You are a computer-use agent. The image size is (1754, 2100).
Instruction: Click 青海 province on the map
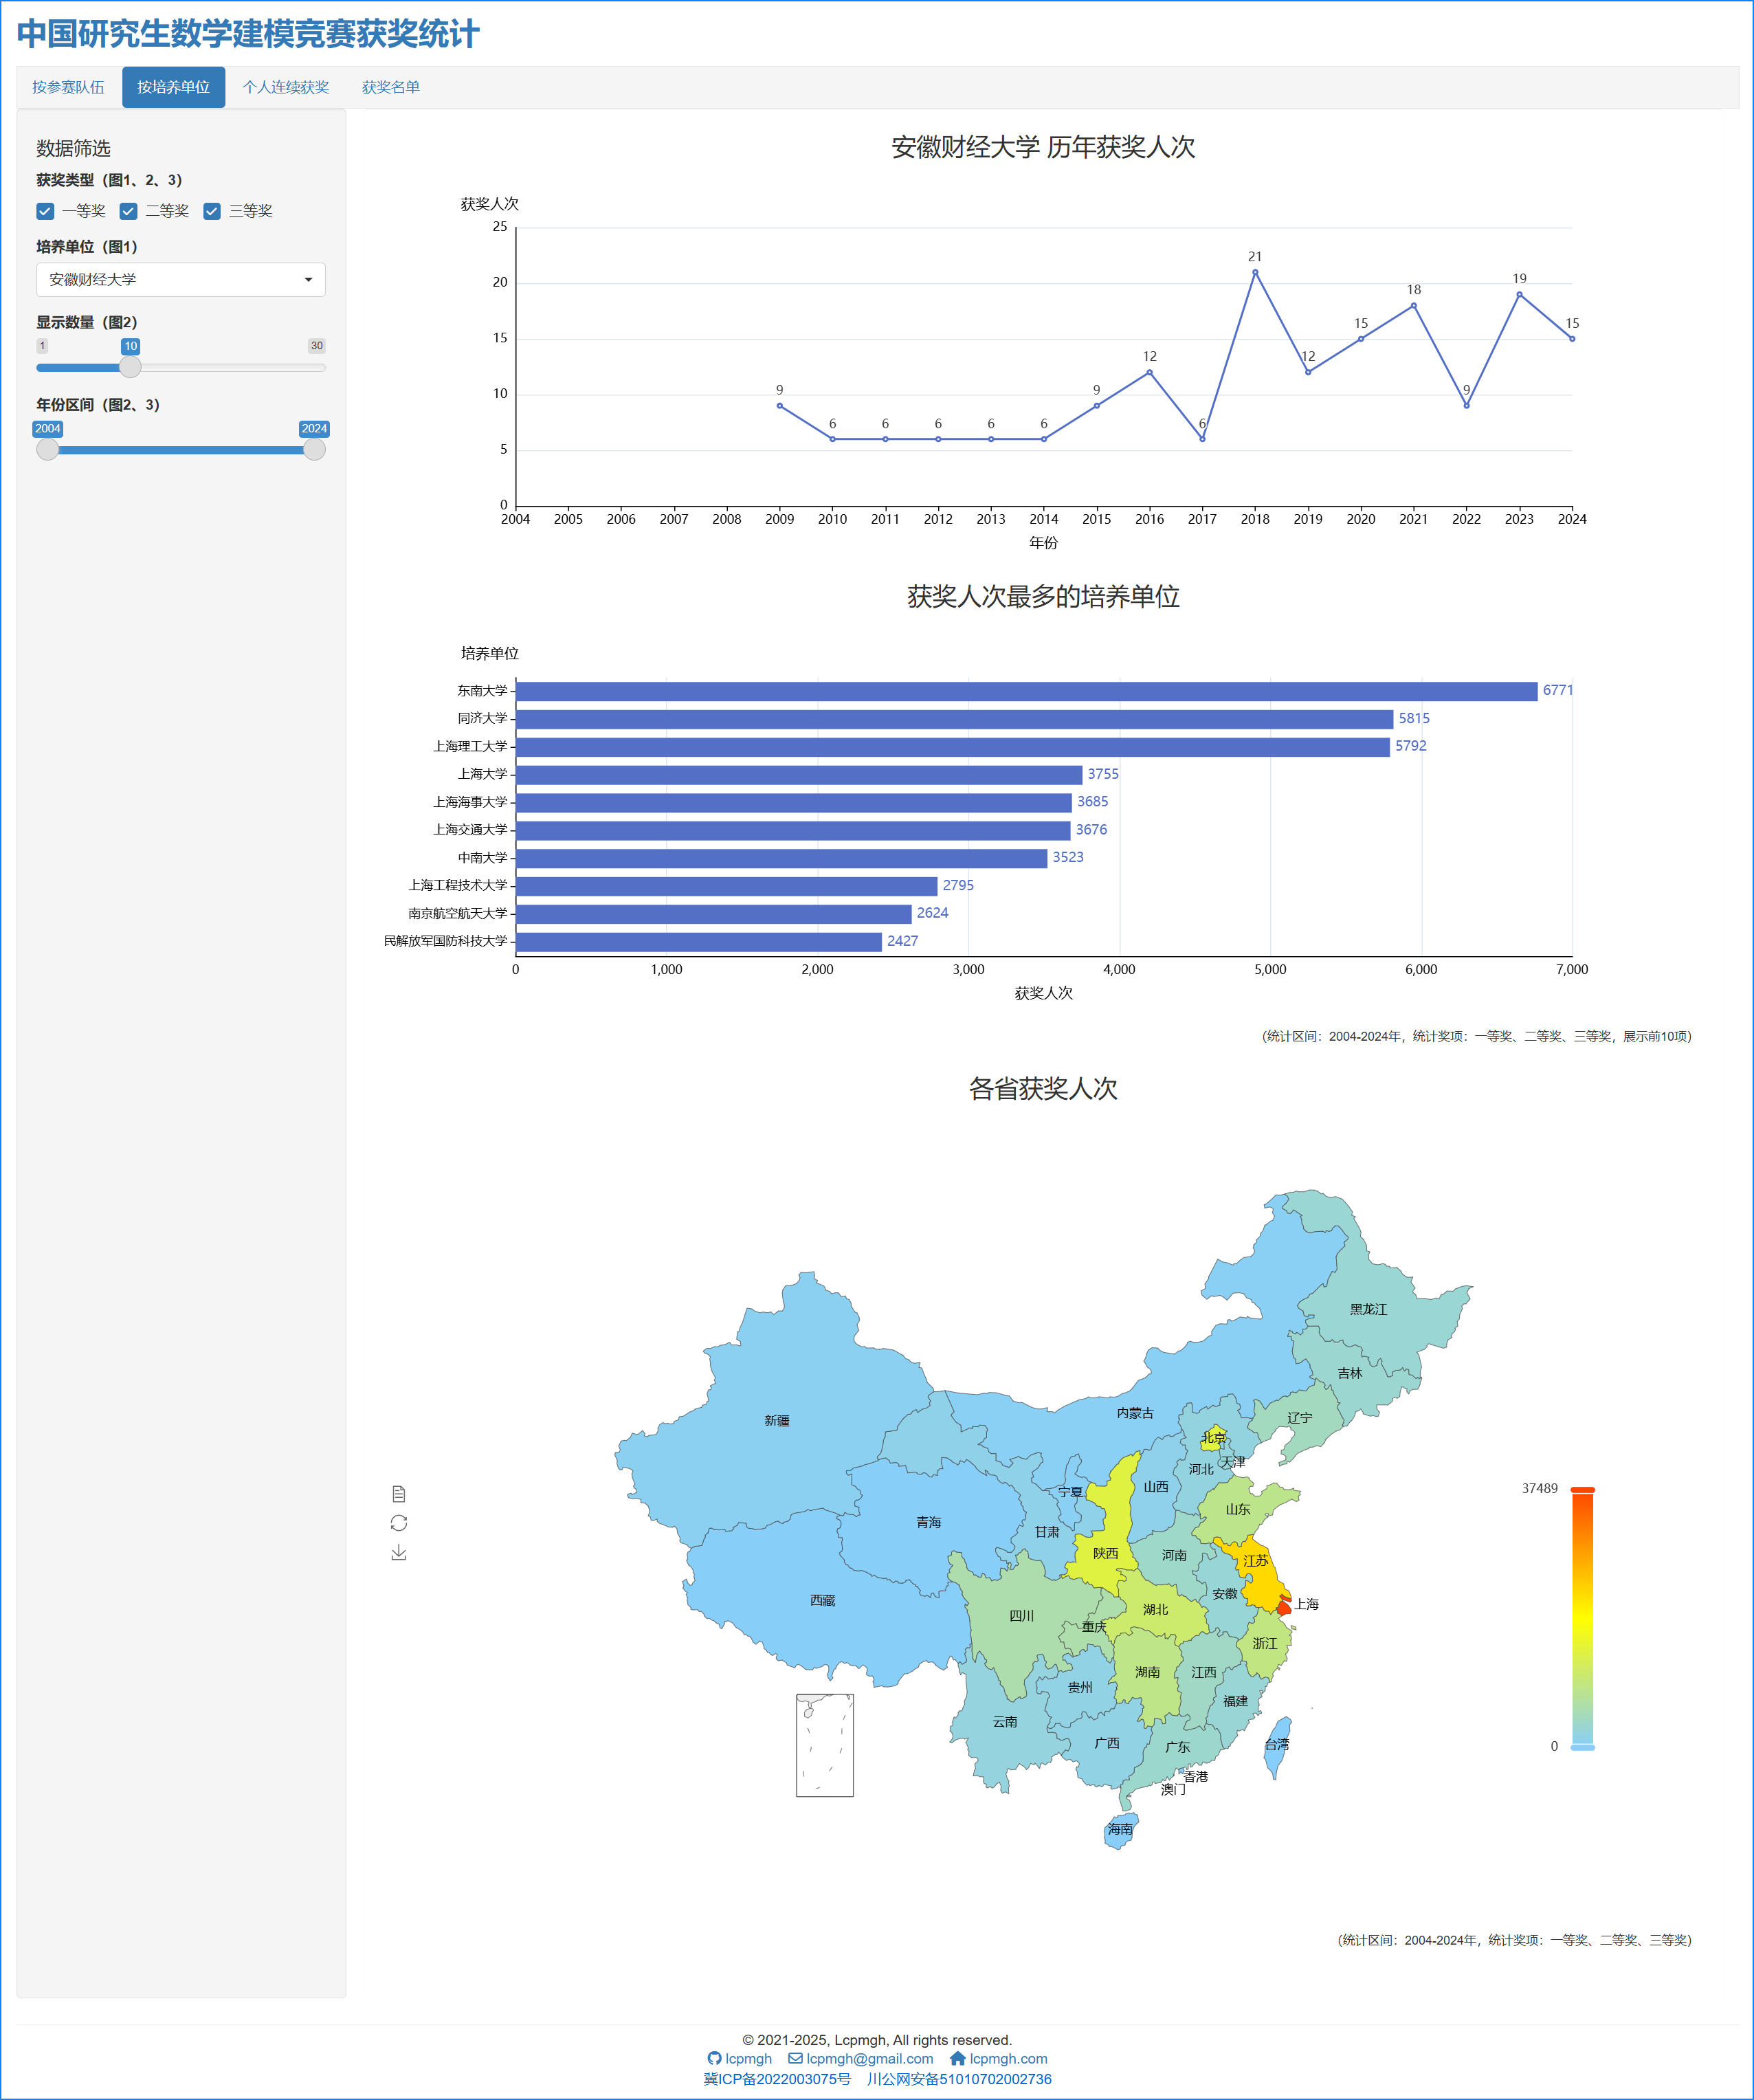click(929, 1522)
